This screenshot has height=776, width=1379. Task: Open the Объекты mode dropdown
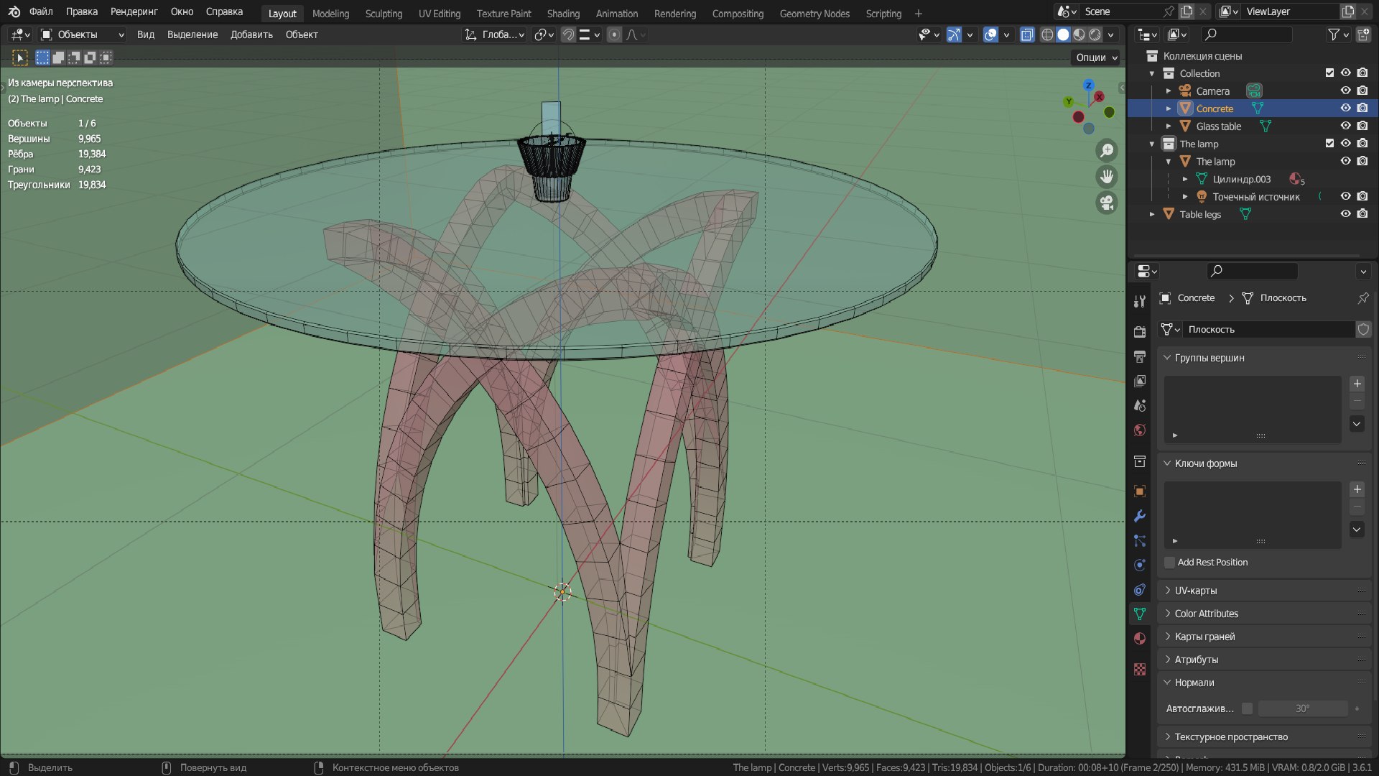point(82,34)
